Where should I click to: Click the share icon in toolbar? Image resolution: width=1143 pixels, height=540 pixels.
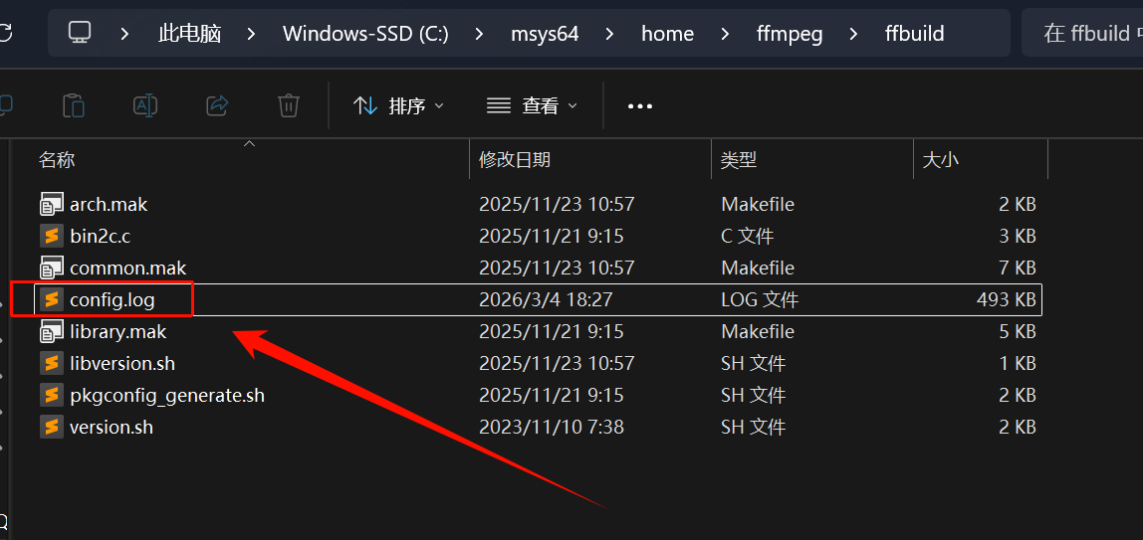(x=217, y=106)
